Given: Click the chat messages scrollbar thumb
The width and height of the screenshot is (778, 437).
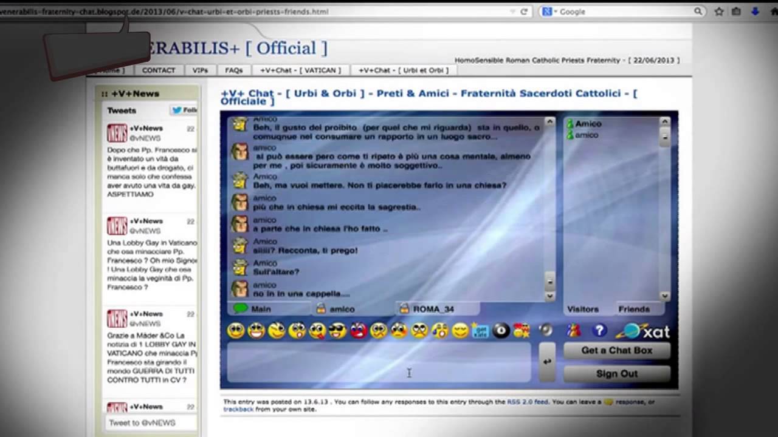Looking at the screenshot, I should tap(549, 281).
